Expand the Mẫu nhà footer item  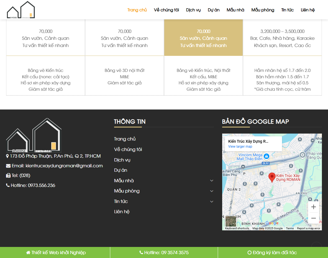click(212, 181)
